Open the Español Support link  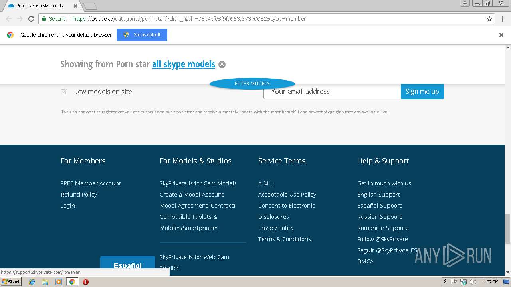click(379, 206)
